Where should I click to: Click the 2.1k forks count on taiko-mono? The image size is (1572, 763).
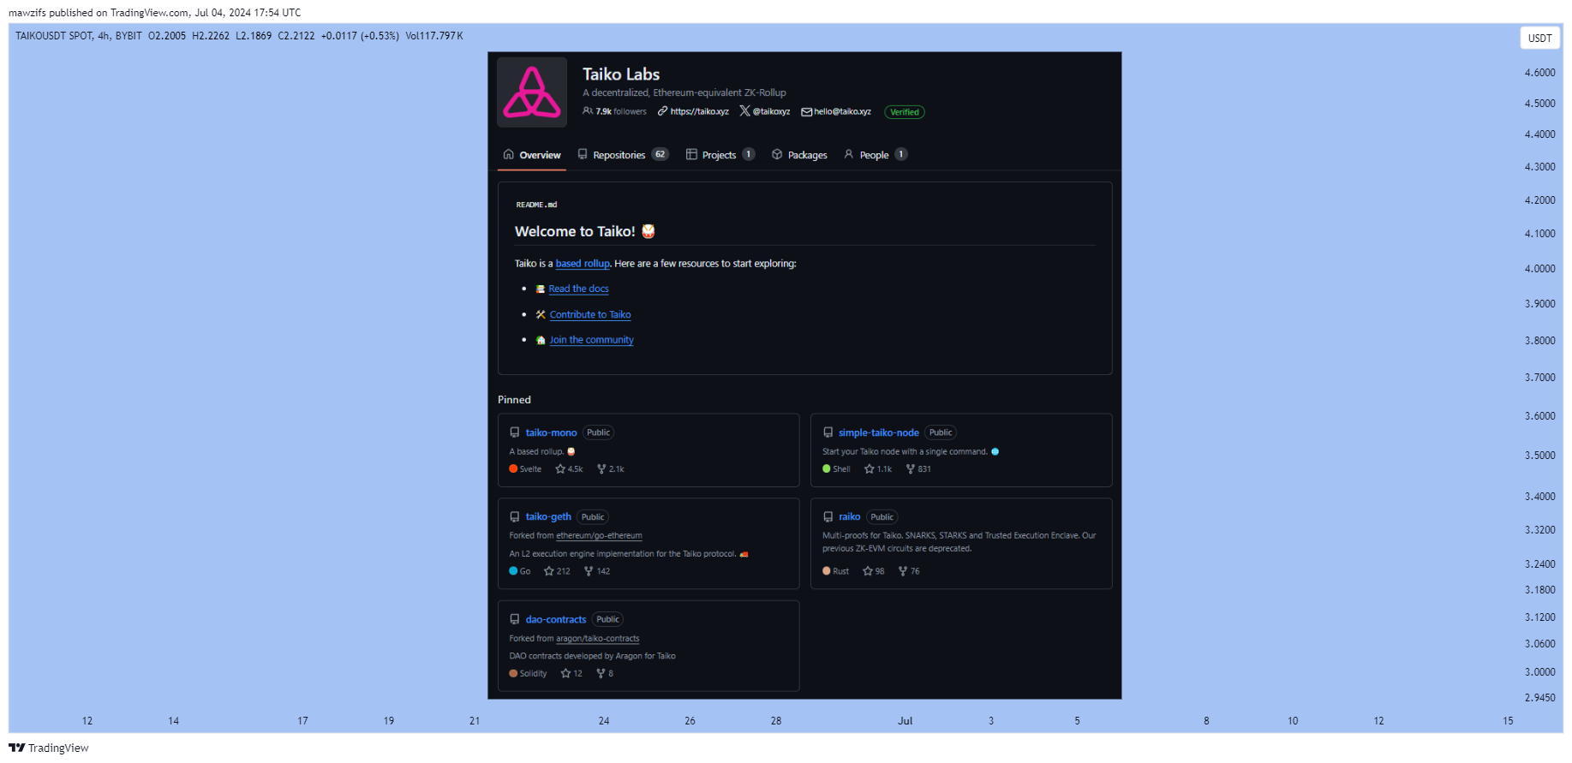tap(611, 469)
